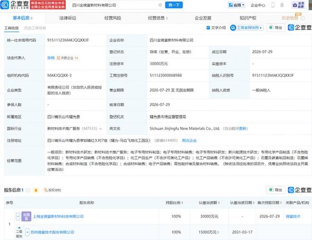Open the notification bell
Image resolution: width=312 pixels, height=240 pixels.
282,5
